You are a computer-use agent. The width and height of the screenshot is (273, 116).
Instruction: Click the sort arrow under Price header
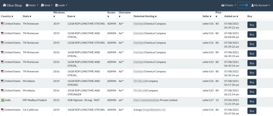click(216, 16)
